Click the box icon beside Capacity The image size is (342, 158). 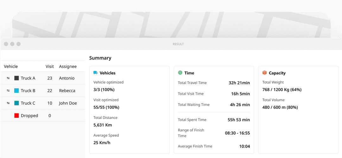264,73
